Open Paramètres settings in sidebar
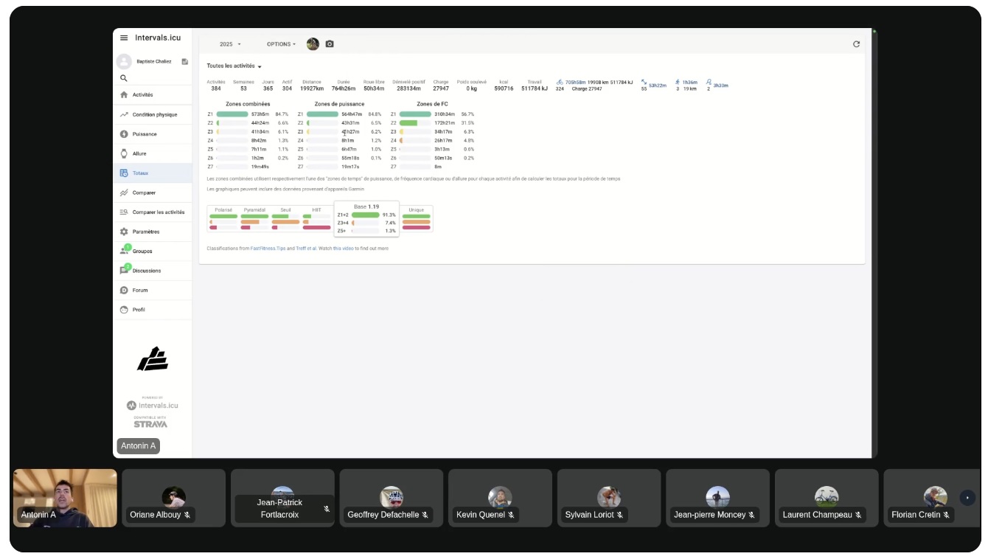This screenshot has height=559, width=988. pos(145,232)
